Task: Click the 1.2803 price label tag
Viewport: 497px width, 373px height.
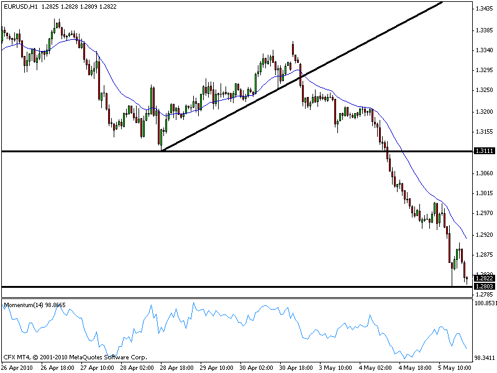Action: coord(483,287)
